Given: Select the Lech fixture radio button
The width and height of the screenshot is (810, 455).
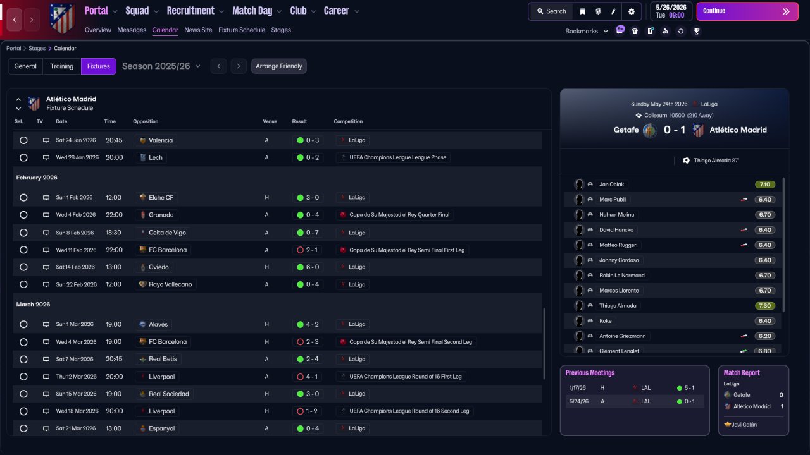Looking at the screenshot, I should pos(23,157).
